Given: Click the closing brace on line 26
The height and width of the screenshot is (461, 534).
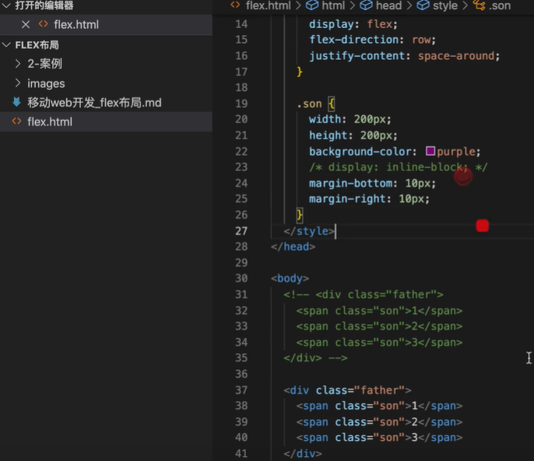Looking at the screenshot, I should [300, 215].
